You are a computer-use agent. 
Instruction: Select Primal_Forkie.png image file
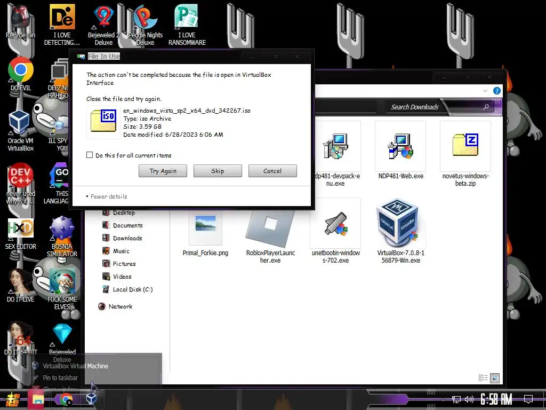[205, 234]
